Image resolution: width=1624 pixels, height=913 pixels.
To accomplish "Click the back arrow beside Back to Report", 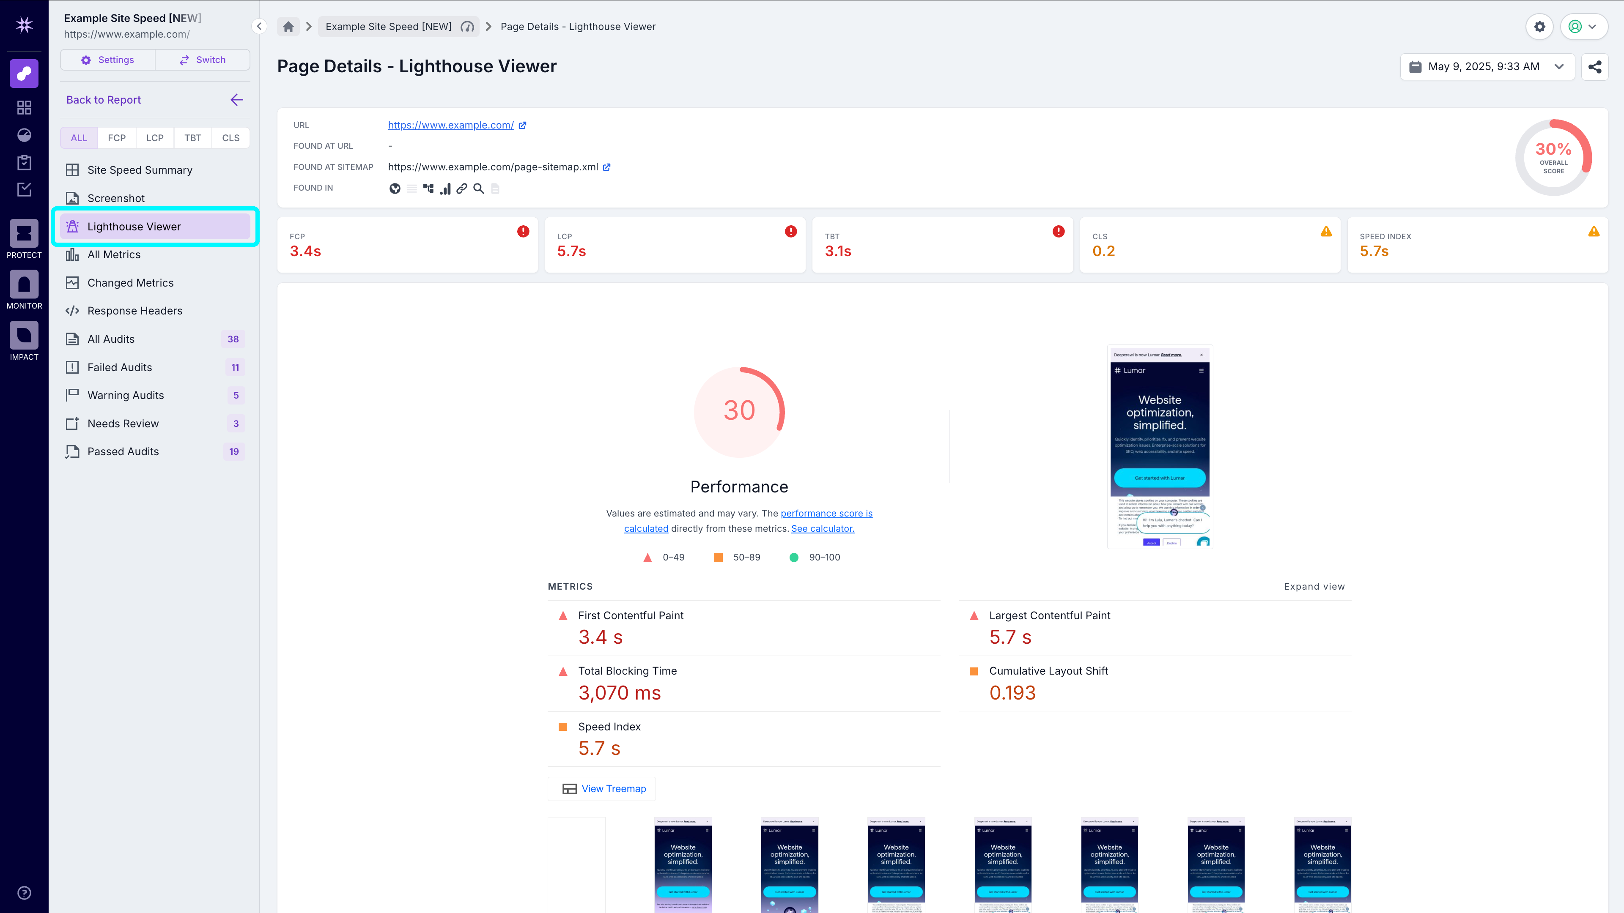I will pos(236,100).
